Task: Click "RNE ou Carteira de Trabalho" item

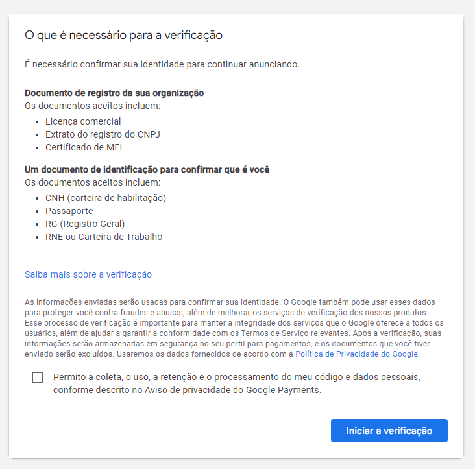Action: pos(104,237)
